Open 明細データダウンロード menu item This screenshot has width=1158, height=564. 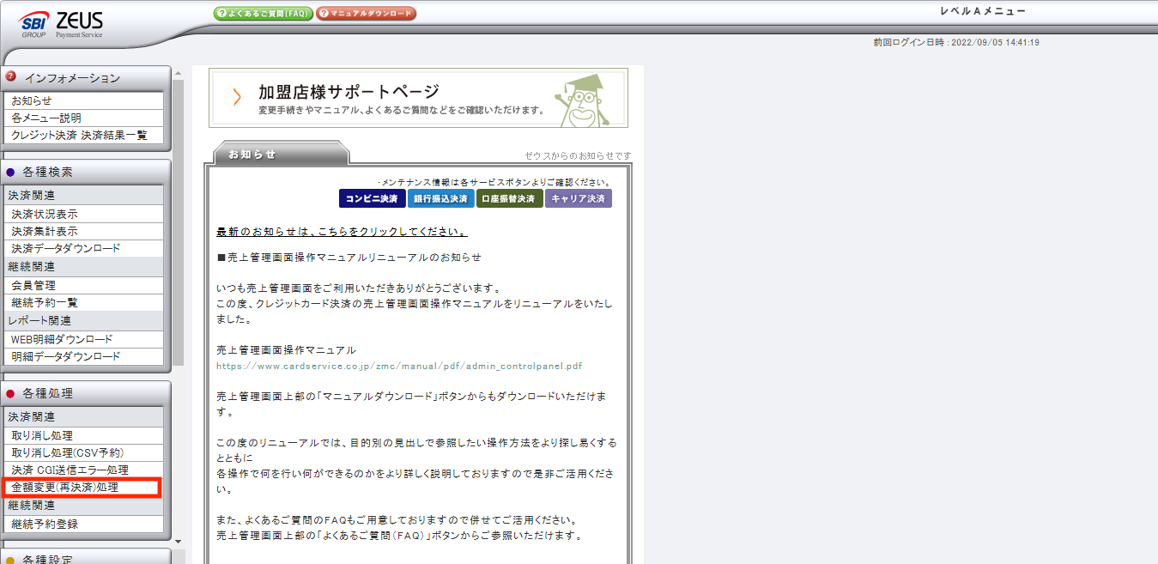[82, 356]
